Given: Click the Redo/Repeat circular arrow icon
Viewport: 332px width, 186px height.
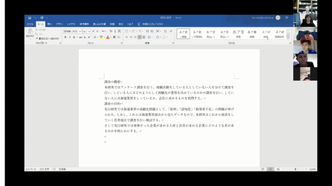Looking at the screenshot, I should (42, 18).
